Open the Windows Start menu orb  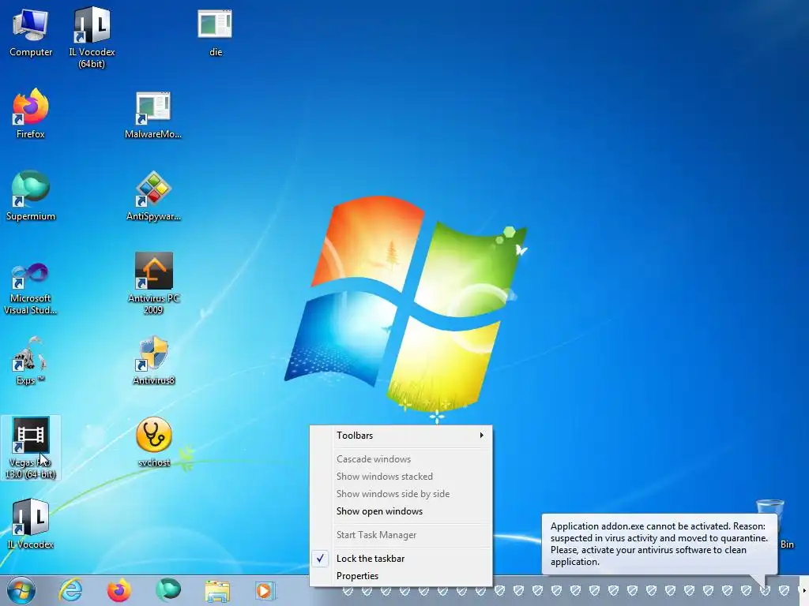coord(21,590)
